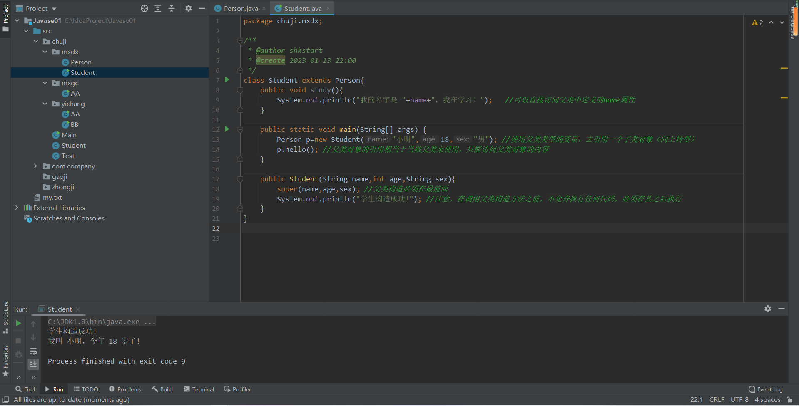Toggle soft-wrap in Run console
This screenshot has width=799, height=406.
33,352
